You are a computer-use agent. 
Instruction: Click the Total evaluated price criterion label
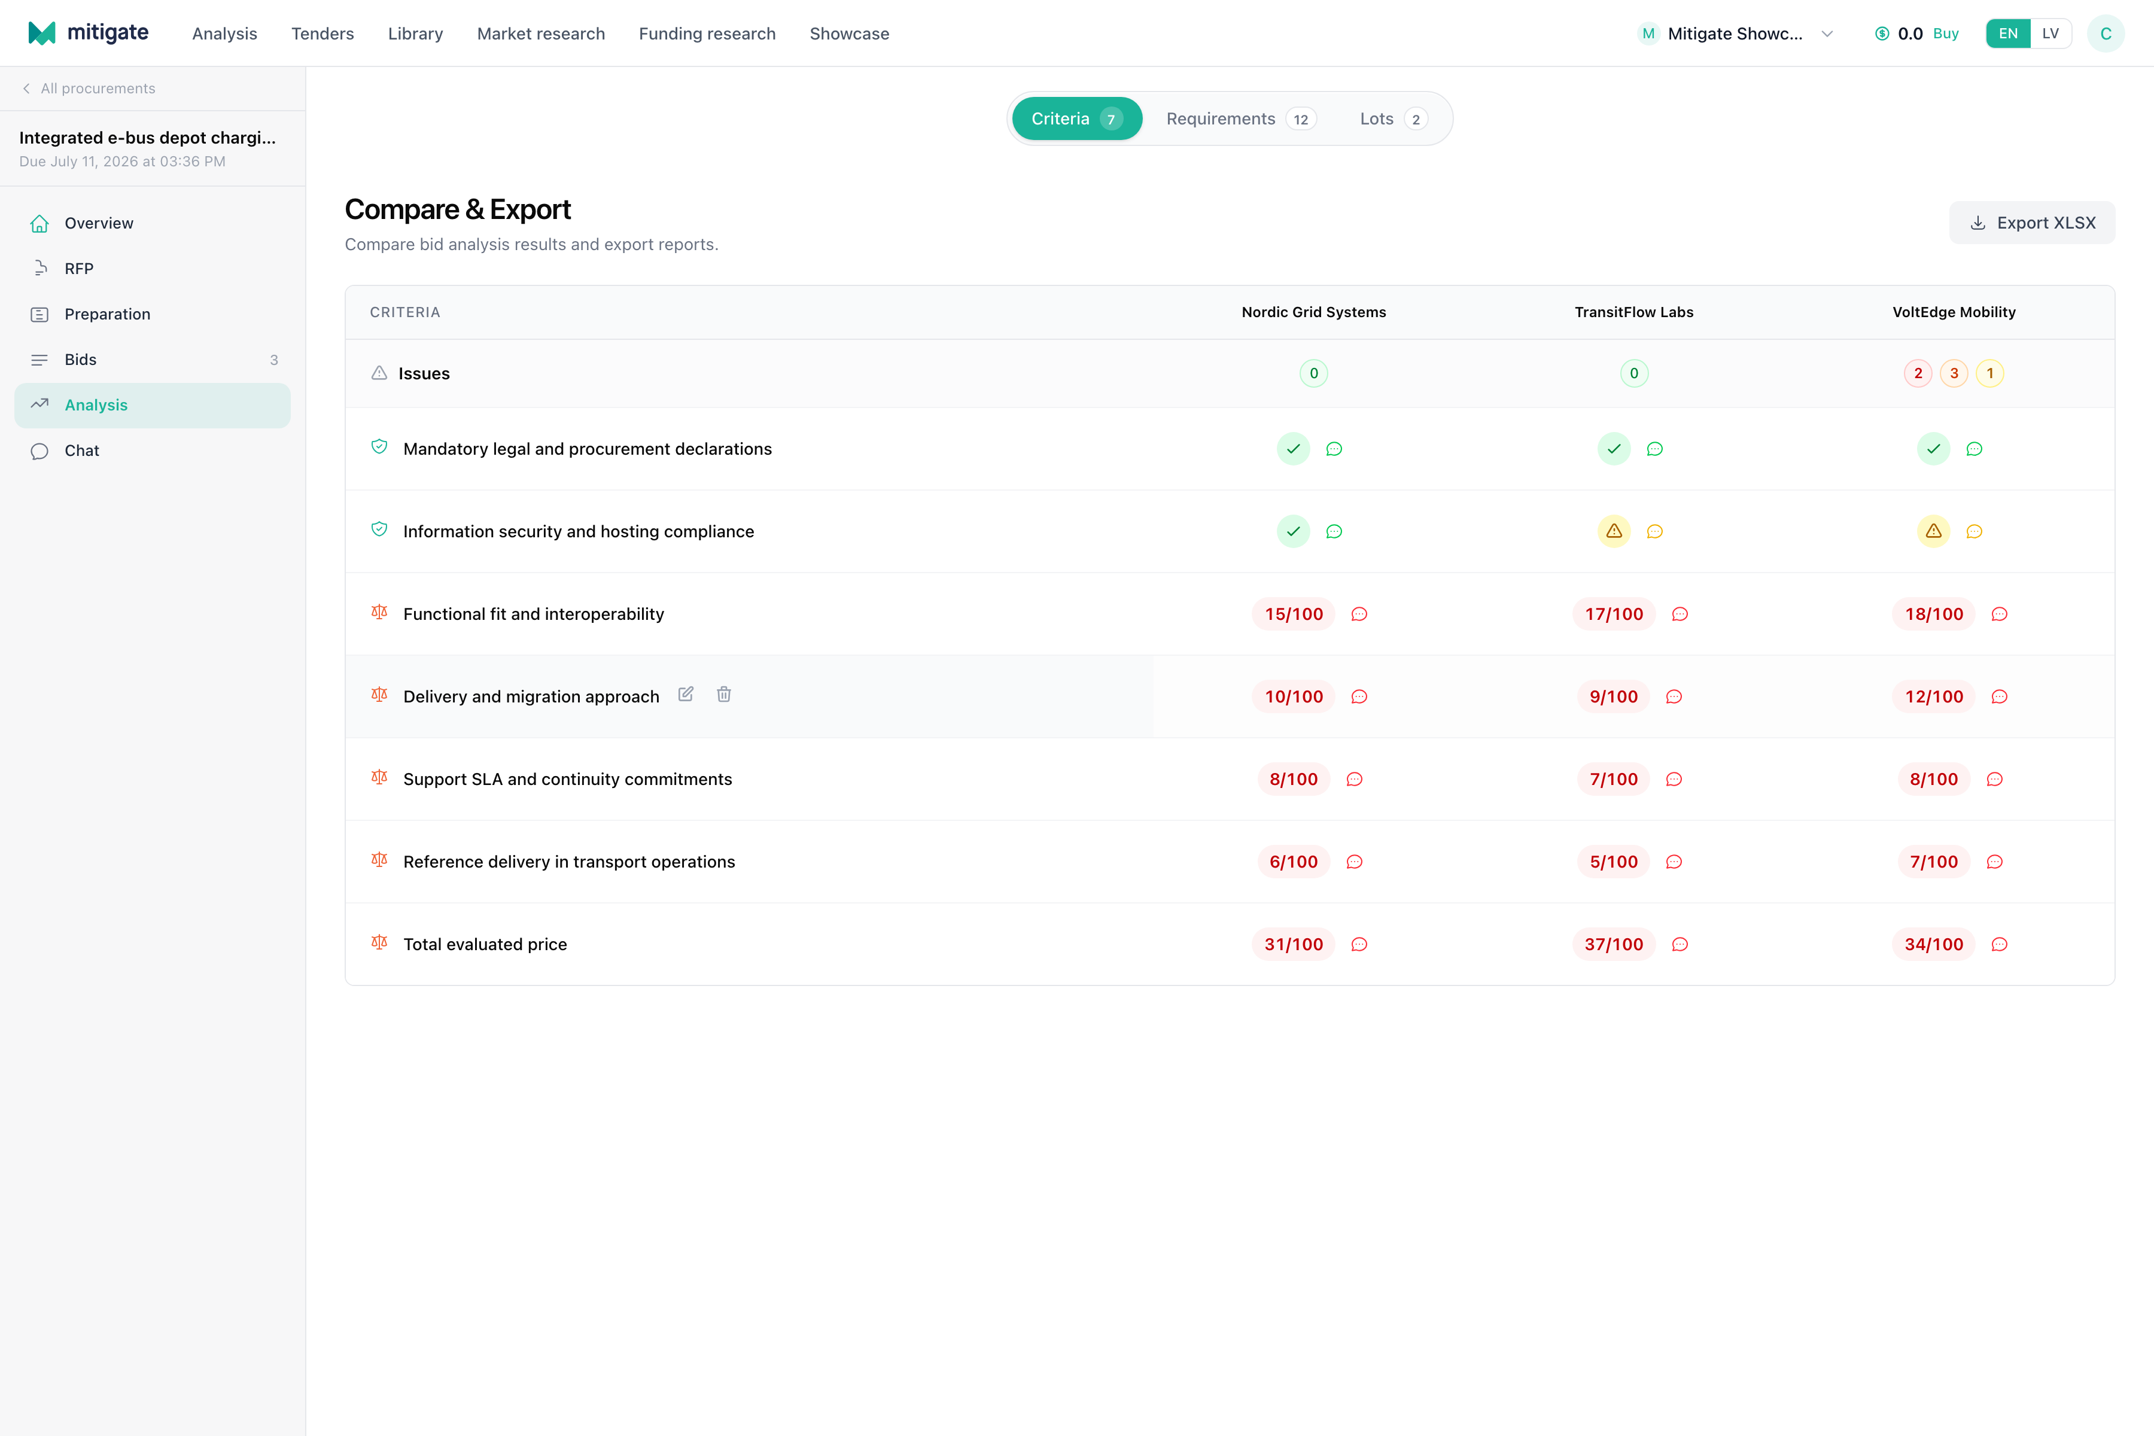pos(485,944)
